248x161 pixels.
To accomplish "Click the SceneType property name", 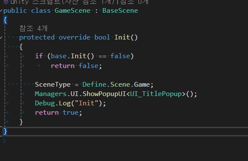I will (x=53, y=85).
